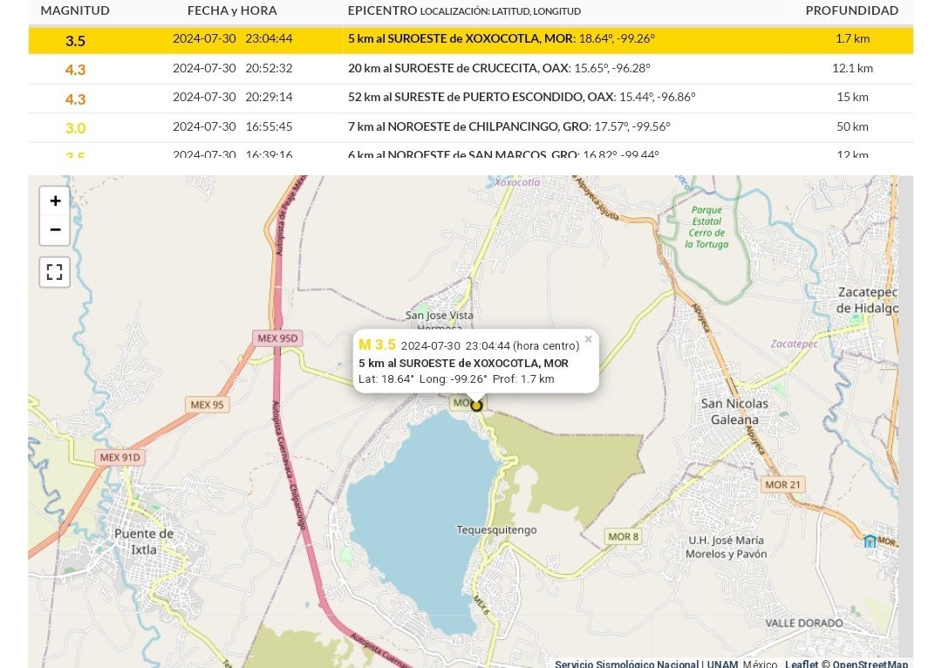Click the epicenter marker near Tequesquitengo lake

click(476, 405)
